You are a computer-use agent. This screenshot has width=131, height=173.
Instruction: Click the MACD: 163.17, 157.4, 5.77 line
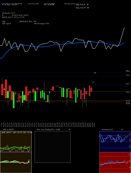click(x=13, y=17)
